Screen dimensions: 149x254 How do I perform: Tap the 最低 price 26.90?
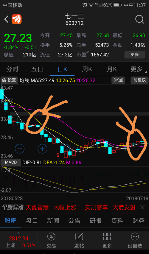click(139, 35)
